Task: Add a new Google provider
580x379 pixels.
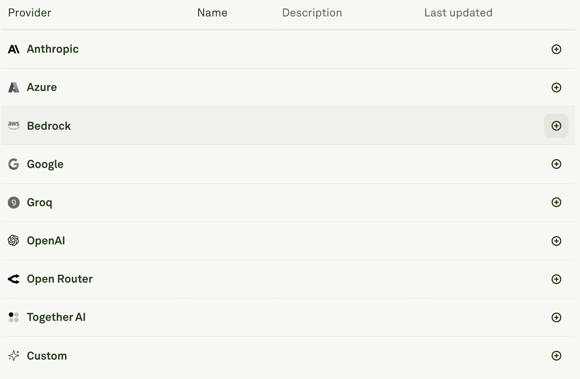Action: pos(557,164)
